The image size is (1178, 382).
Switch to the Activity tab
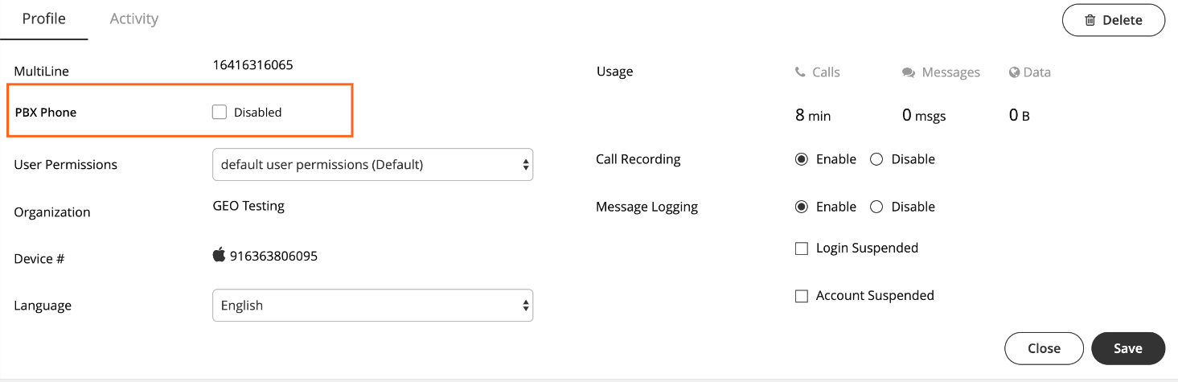[x=133, y=18]
